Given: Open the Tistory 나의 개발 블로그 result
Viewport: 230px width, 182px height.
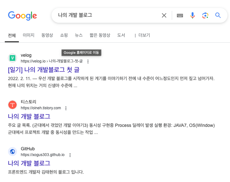Looking at the screenshot, I should click(29, 116).
